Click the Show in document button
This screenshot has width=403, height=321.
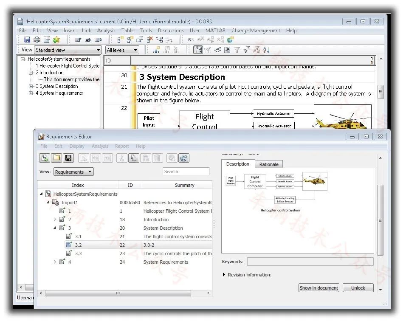(318, 288)
